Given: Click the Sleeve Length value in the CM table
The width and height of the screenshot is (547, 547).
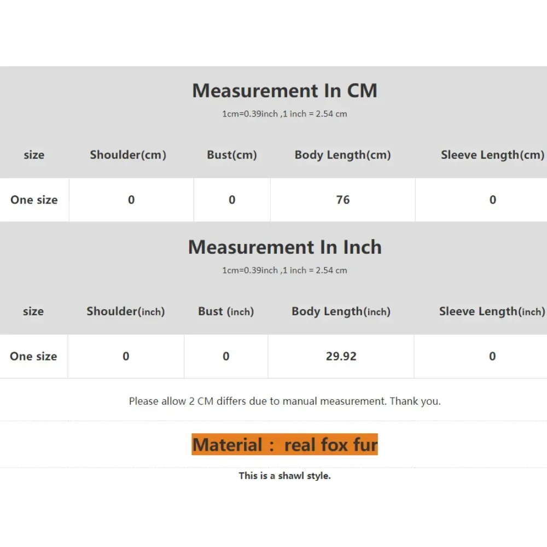Looking at the screenshot, I should (x=493, y=200).
